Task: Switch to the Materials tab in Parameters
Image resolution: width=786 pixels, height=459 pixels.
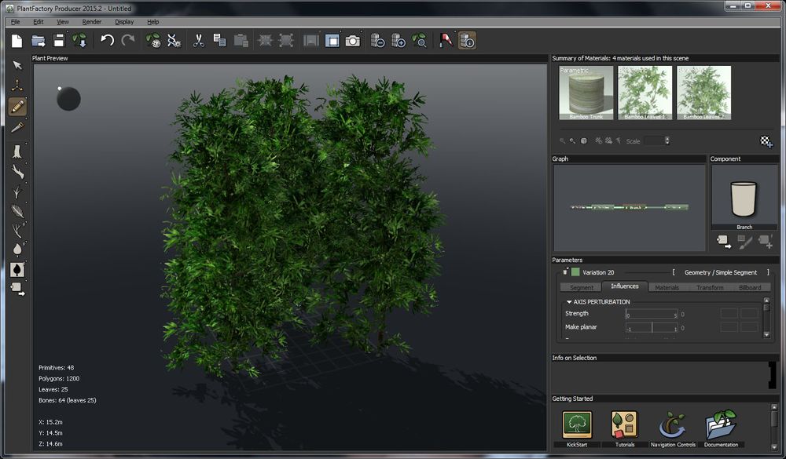Action: (667, 286)
